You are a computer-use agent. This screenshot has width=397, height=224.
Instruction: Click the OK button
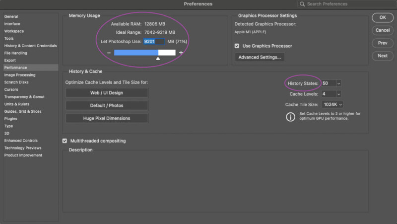tap(383, 17)
